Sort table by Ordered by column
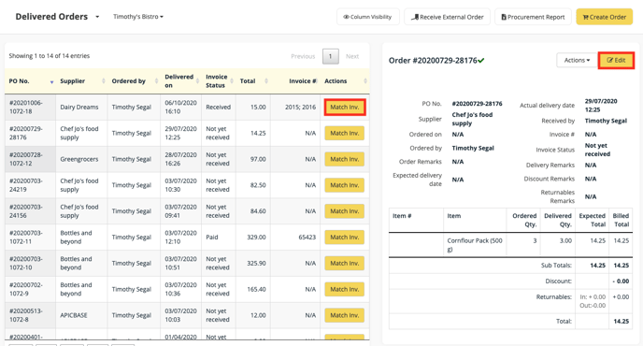The image size is (643, 346). coord(134,81)
